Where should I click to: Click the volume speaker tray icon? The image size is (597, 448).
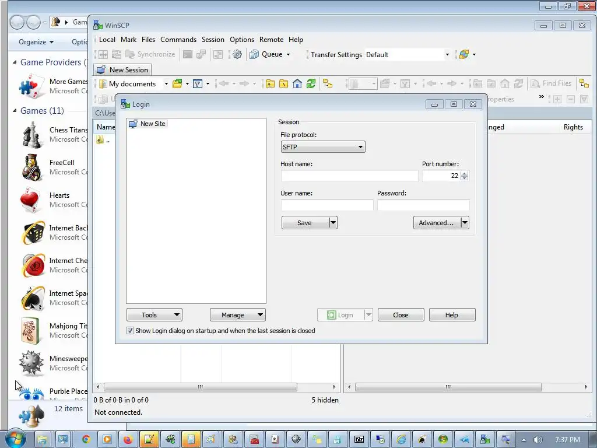538,440
